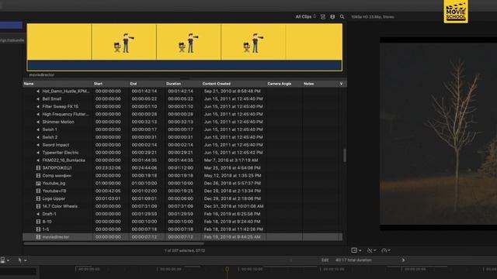Sort by the Duration column header
497x279 pixels.
tap(173, 84)
